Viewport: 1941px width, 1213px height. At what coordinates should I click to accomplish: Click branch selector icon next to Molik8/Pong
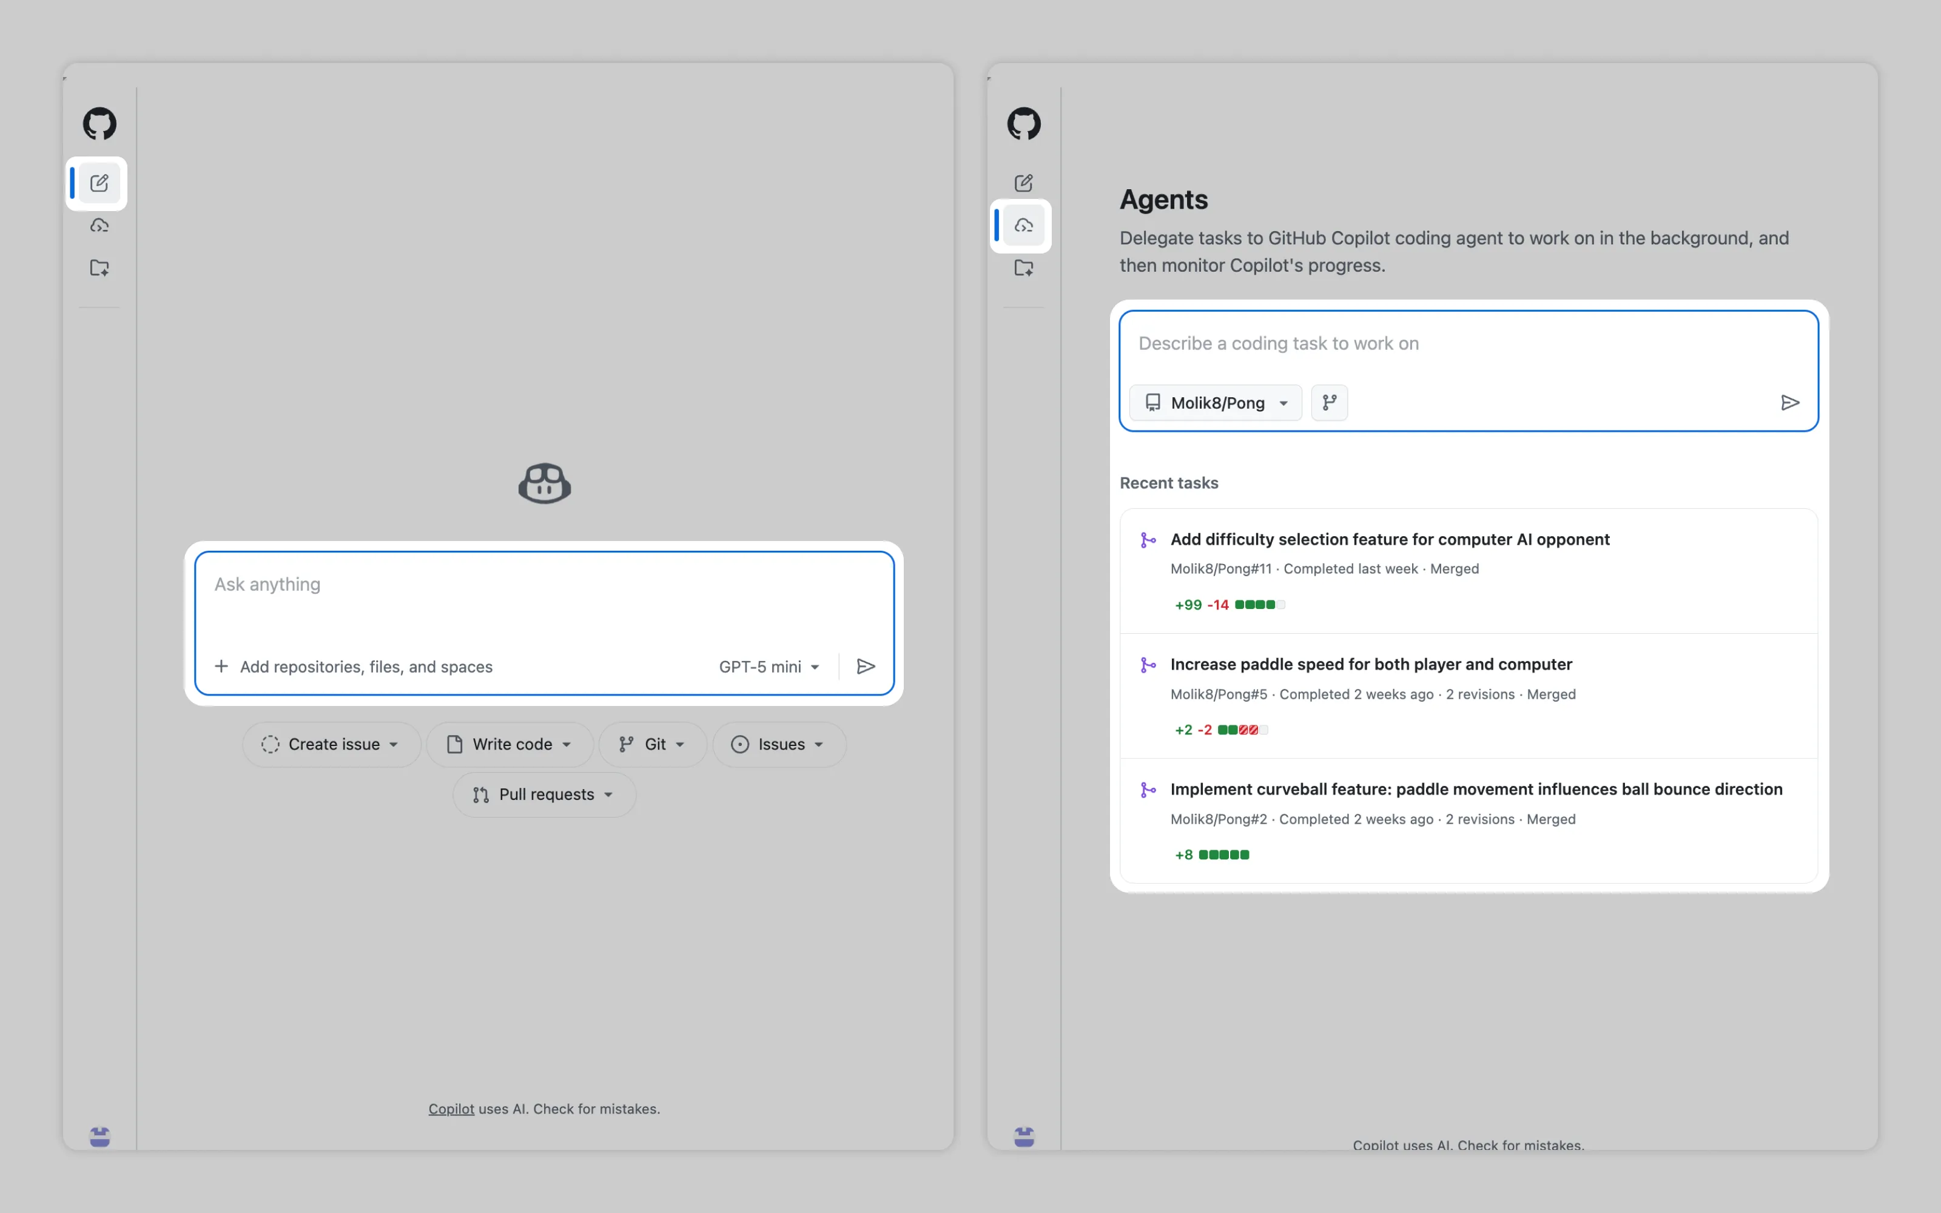click(x=1329, y=403)
